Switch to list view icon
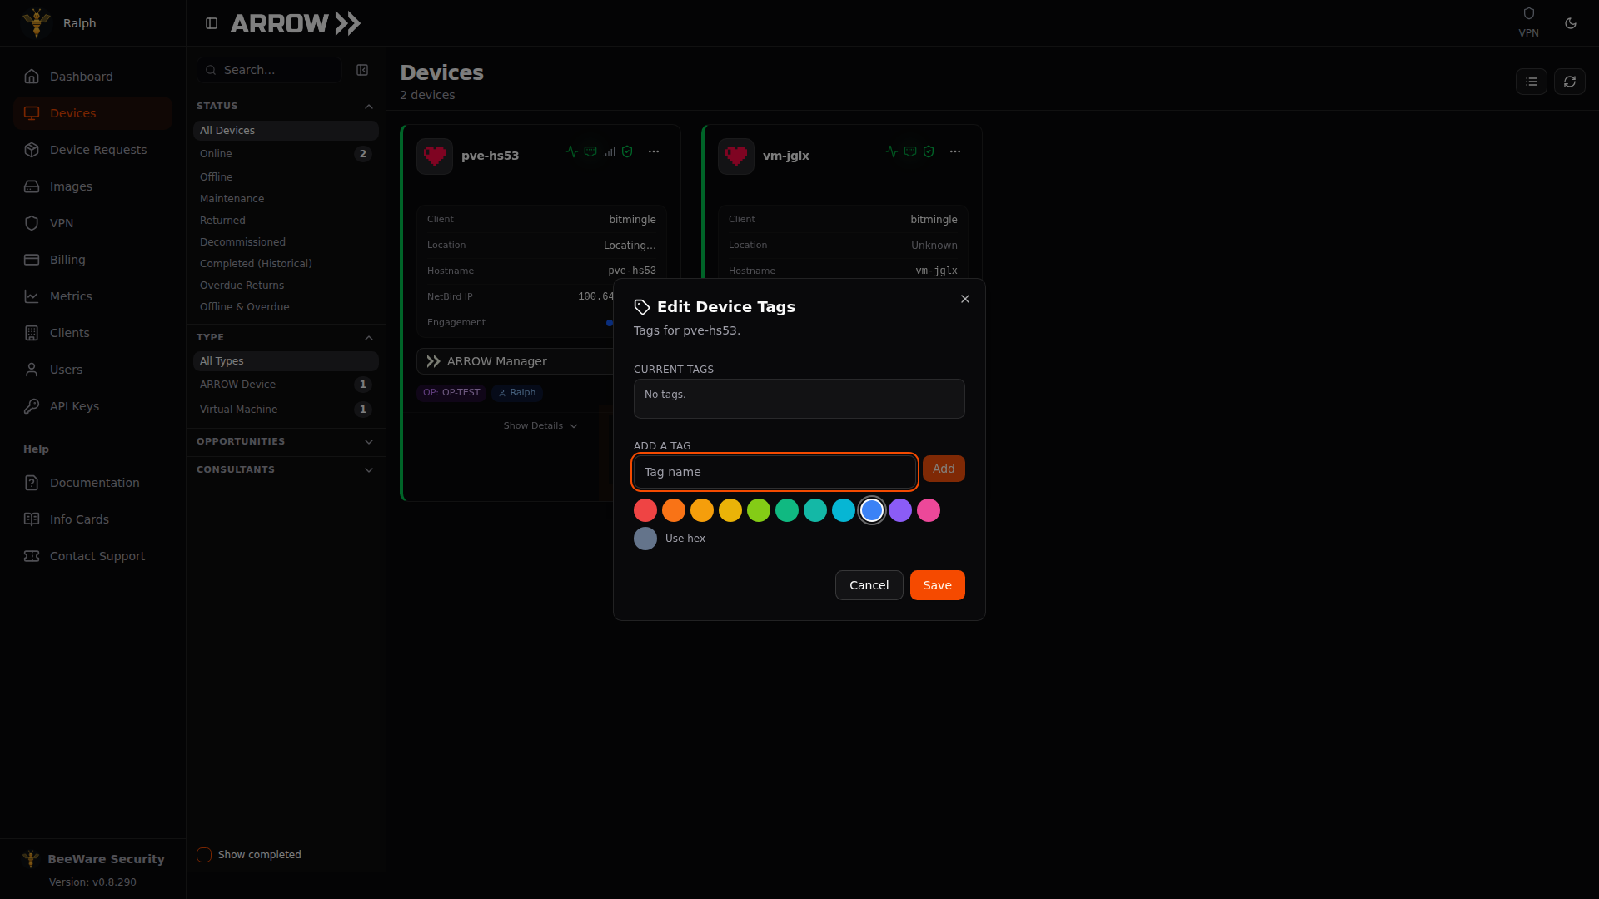 (x=1532, y=82)
